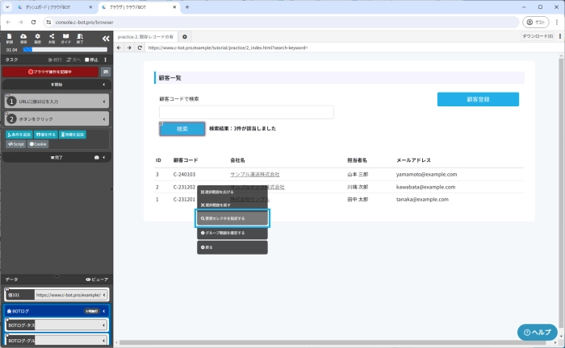Collapse the side panel with double-chevron icon
565x348 pixels.
click(105, 38)
